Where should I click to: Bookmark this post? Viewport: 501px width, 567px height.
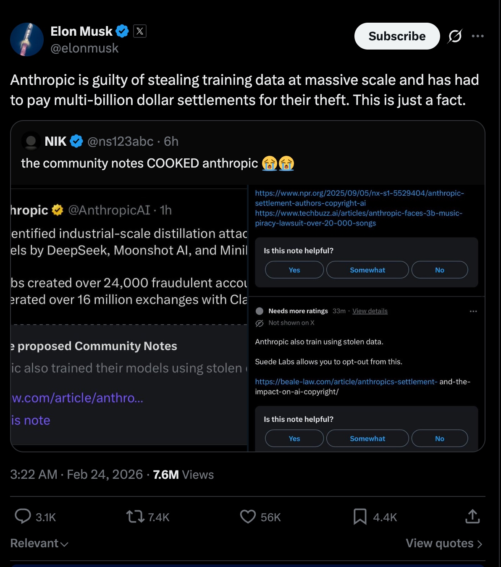[360, 517]
